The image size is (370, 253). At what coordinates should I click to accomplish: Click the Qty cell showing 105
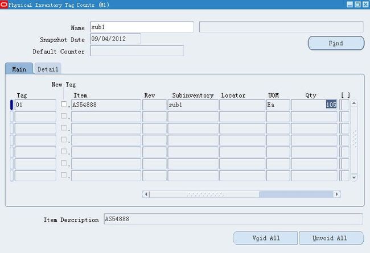[x=314, y=105]
